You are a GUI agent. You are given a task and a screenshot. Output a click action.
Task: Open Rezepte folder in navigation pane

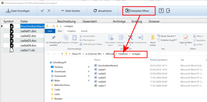(57, 99)
